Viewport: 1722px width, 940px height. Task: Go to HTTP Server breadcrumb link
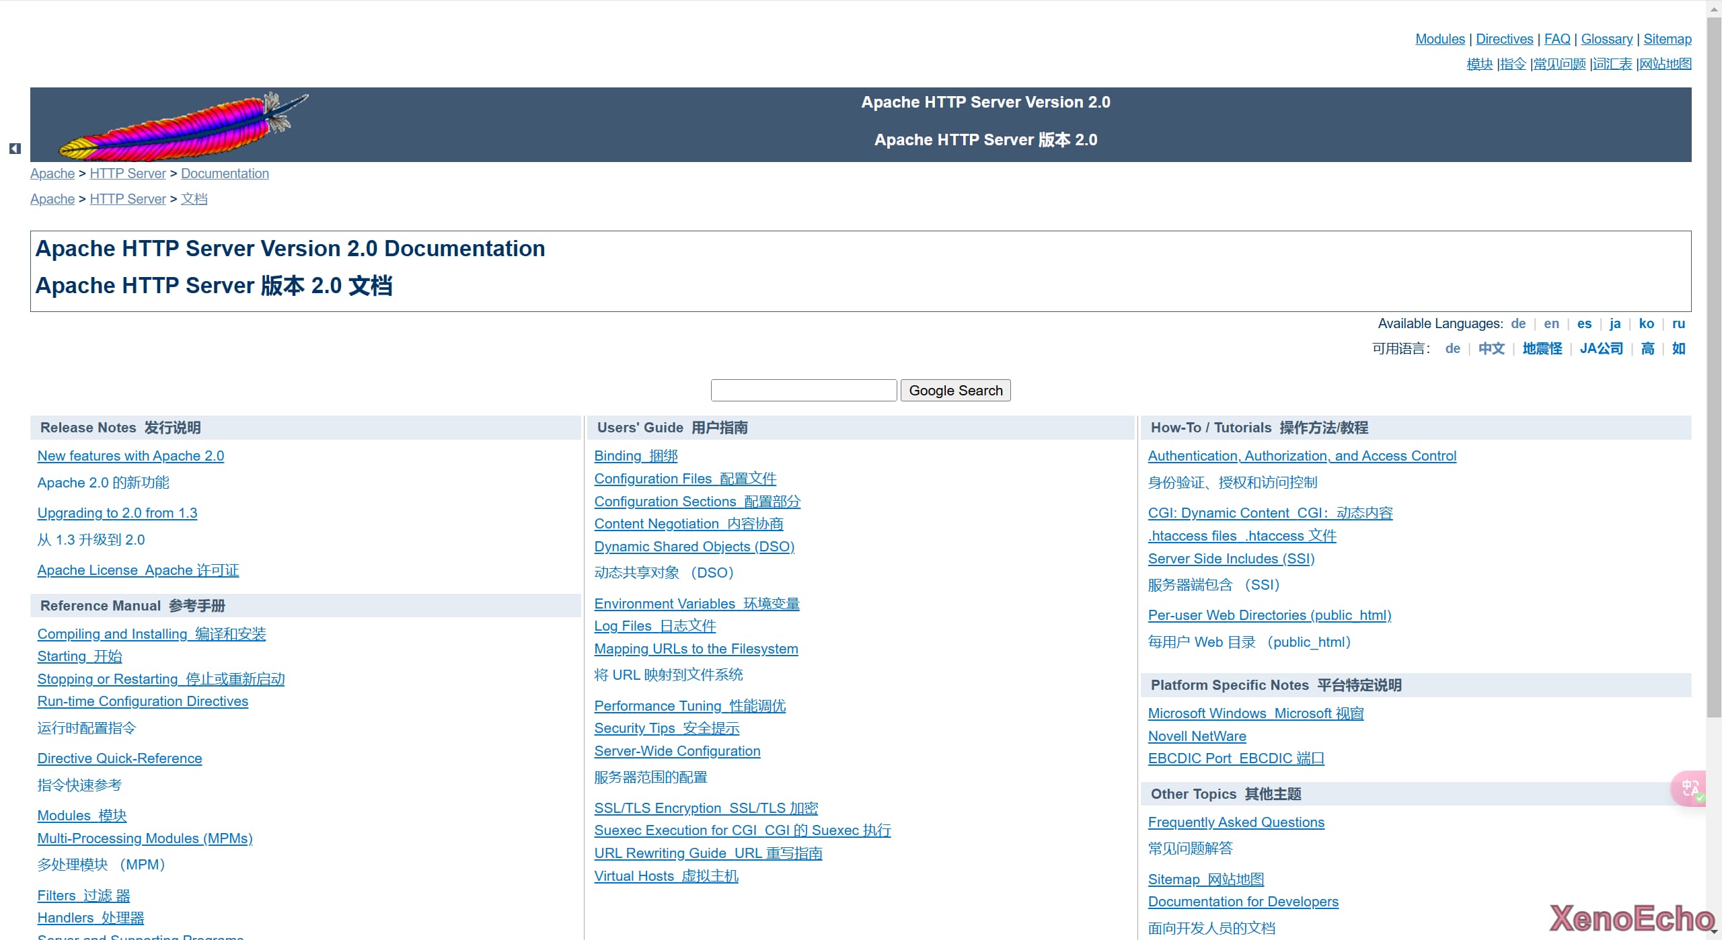127,173
